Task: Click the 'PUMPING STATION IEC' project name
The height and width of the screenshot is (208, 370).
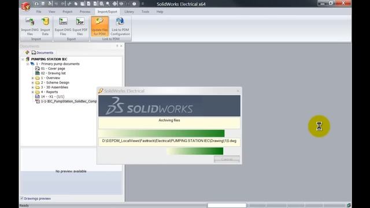Action: [49, 59]
